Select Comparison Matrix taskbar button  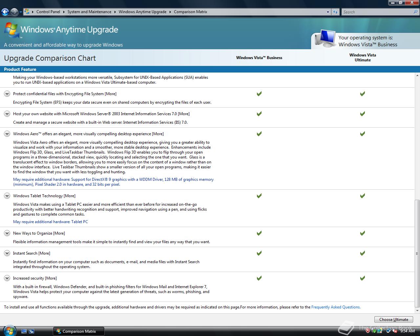[79, 331]
